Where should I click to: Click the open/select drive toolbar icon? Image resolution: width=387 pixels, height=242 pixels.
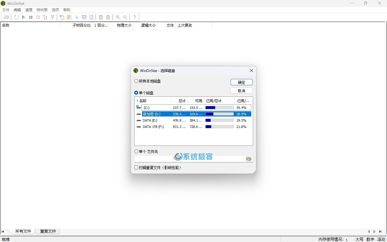click(7, 17)
